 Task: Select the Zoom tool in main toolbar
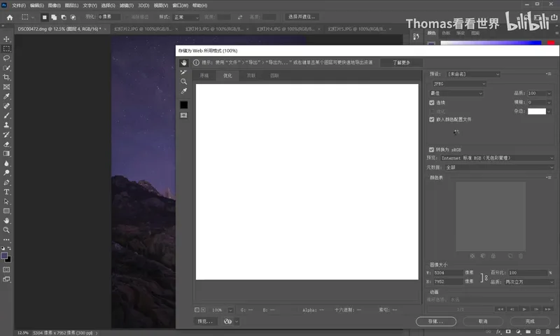tap(6, 230)
